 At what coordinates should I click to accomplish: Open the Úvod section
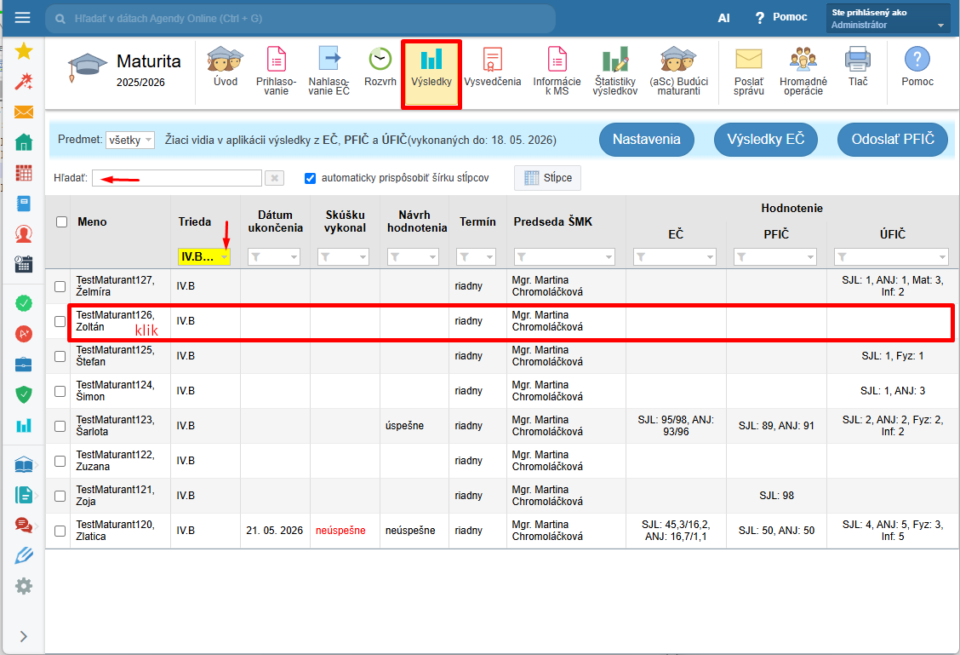tap(226, 67)
